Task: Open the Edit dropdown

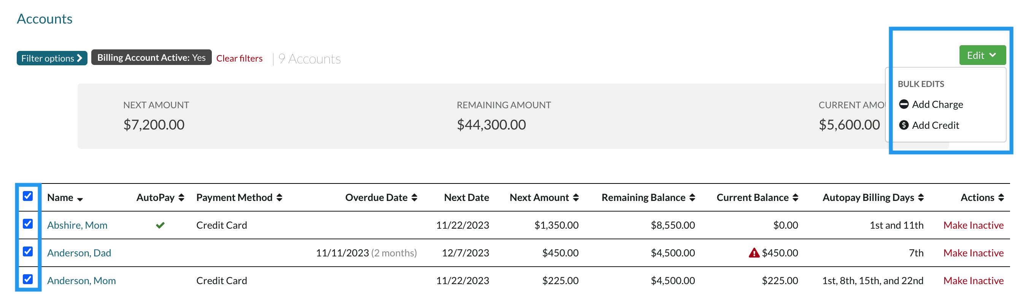Action: click(982, 55)
